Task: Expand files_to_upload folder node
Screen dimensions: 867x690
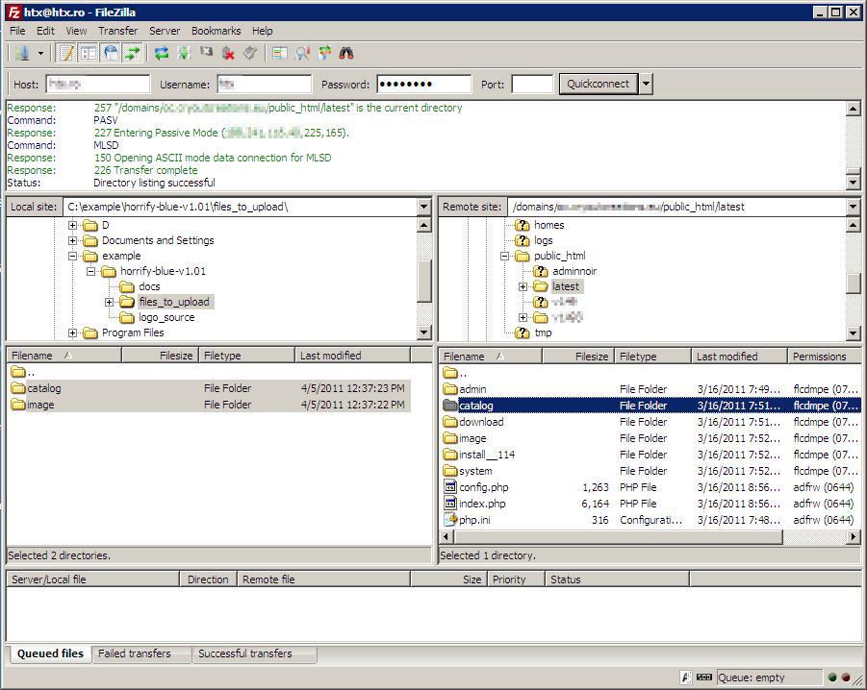Action: click(x=109, y=302)
